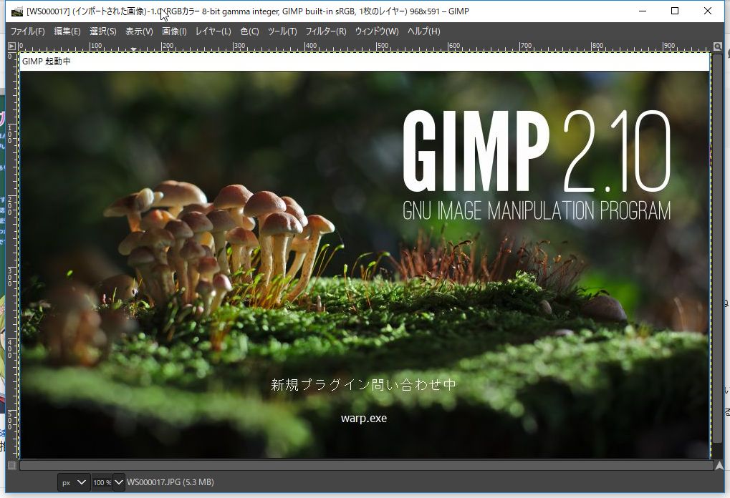Click the vertical scrollbar right of canvas
The height and width of the screenshot is (498, 730).
click(717, 249)
